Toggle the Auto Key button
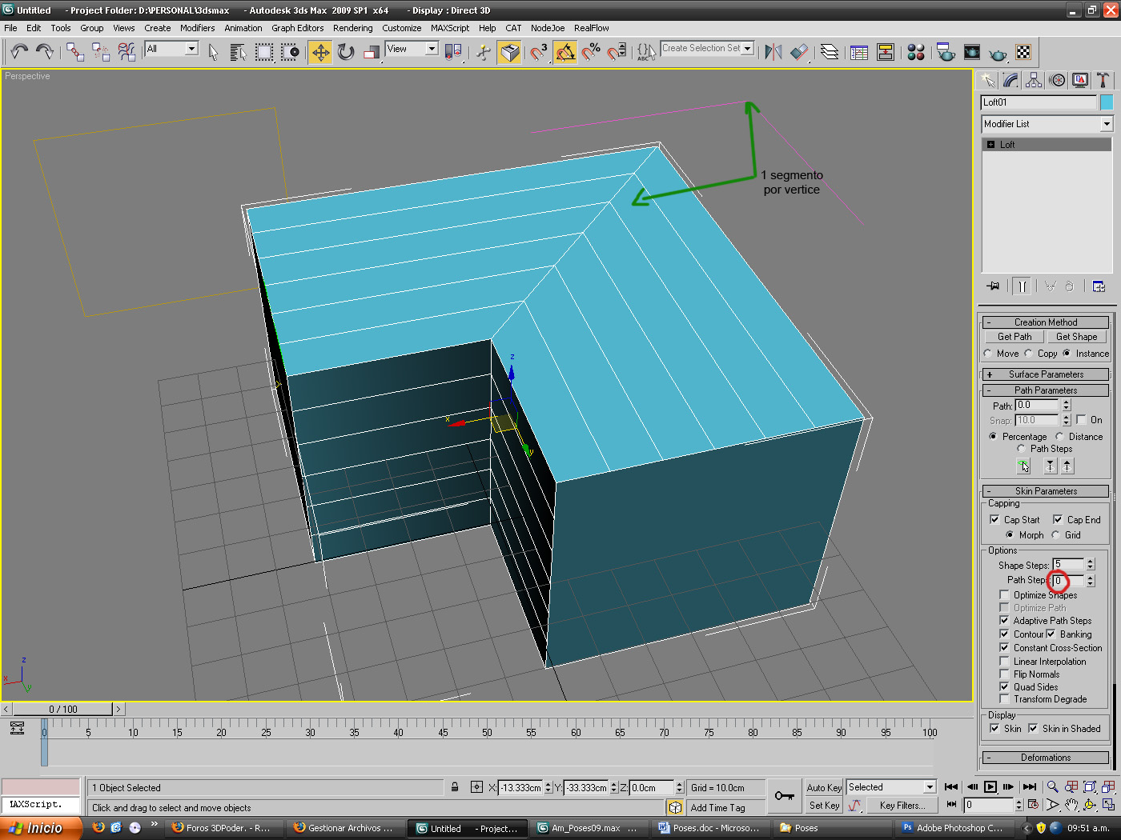The width and height of the screenshot is (1121, 840). [824, 787]
